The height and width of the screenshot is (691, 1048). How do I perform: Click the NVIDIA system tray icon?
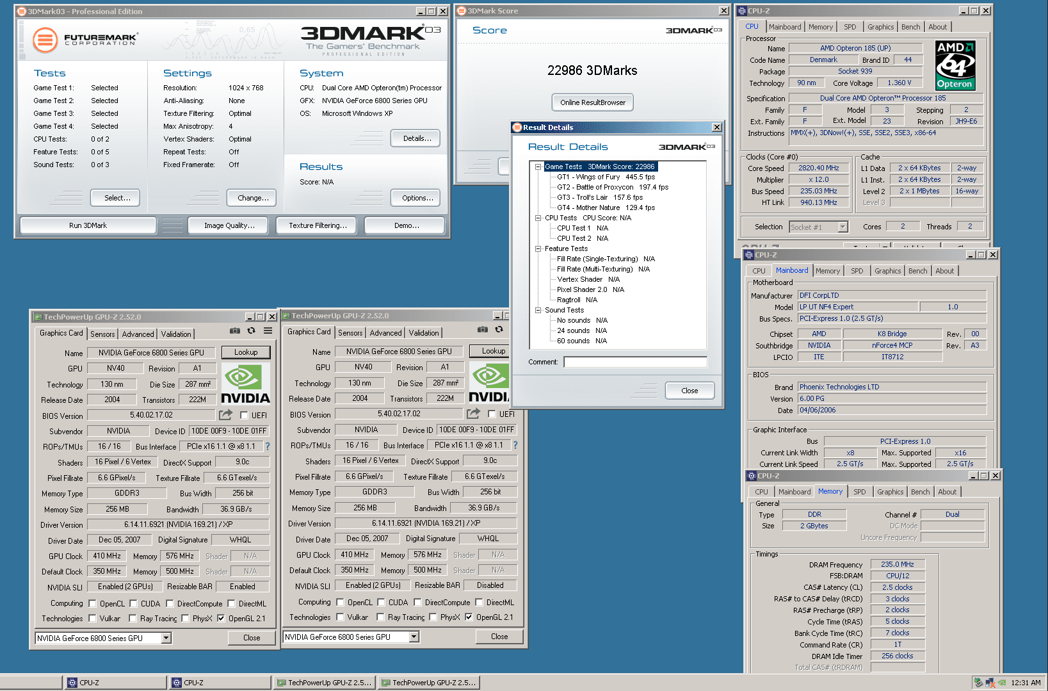(x=1001, y=683)
